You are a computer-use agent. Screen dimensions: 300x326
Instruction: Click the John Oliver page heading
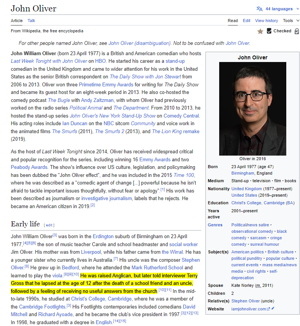[34, 9]
